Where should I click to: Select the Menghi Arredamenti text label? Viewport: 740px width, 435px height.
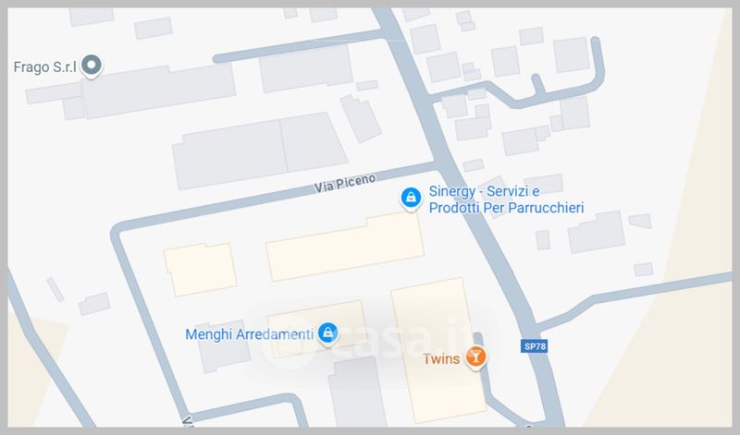point(249,334)
